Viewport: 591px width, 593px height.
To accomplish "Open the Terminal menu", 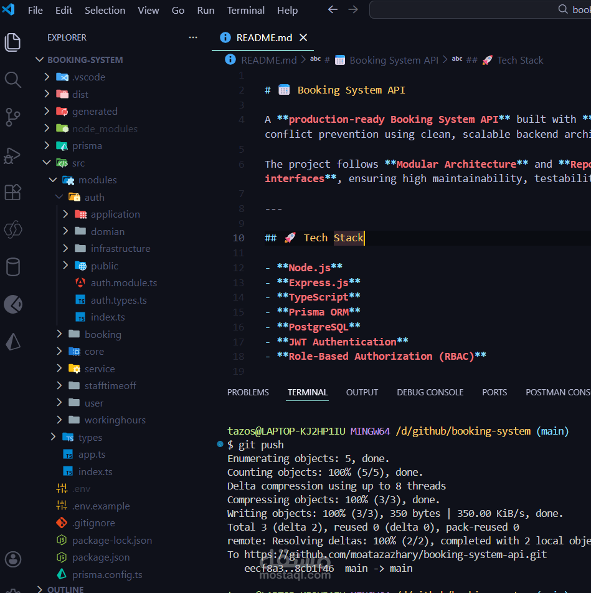I will [245, 10].
